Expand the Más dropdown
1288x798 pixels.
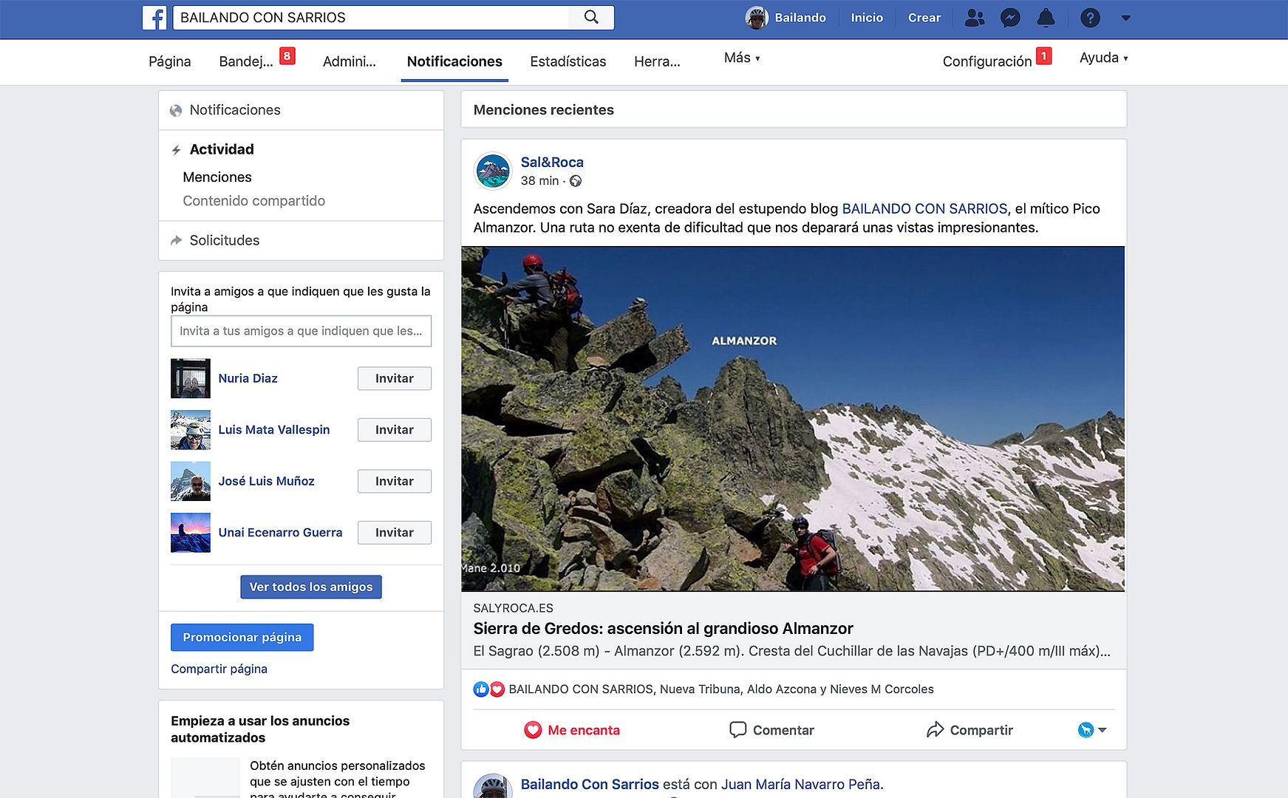742,58
